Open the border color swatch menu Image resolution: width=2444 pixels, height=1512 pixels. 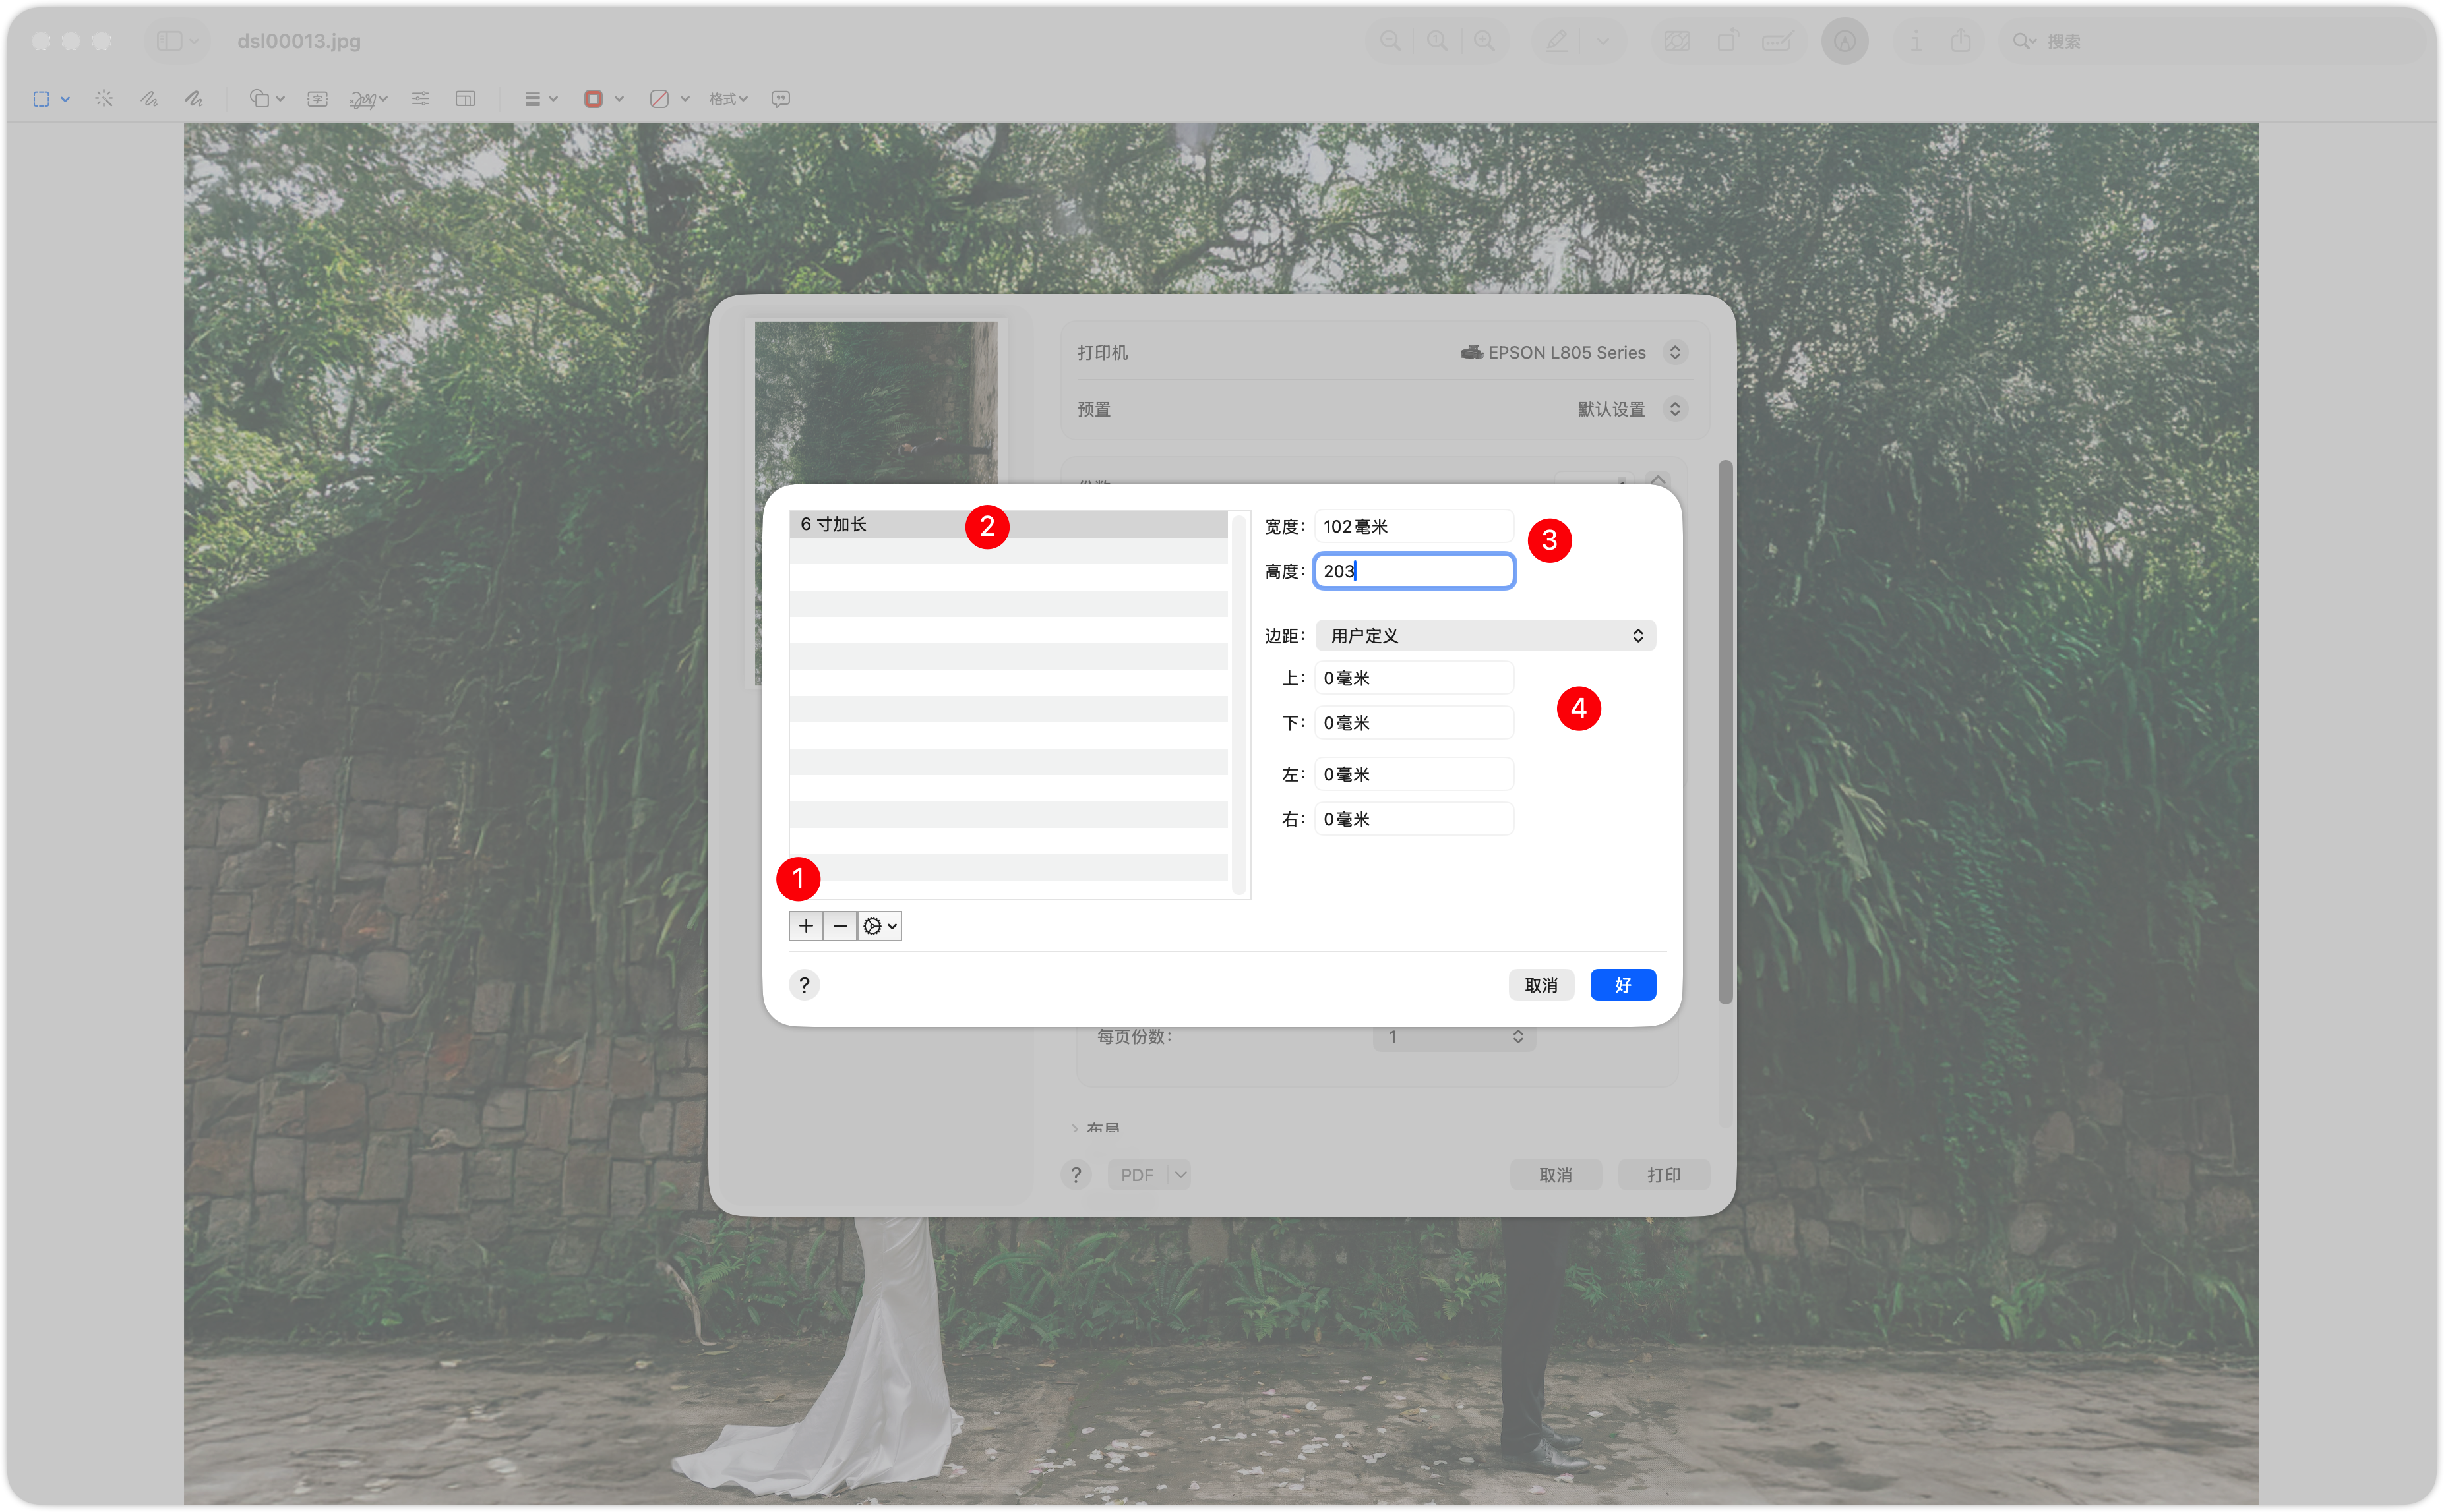[x=603, y=98]
